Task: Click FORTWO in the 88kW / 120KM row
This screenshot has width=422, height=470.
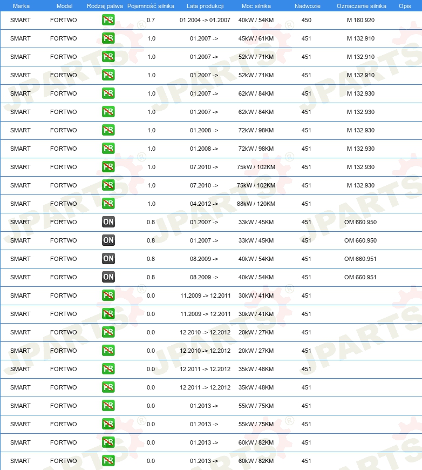Action: click(x=64, y=204)
